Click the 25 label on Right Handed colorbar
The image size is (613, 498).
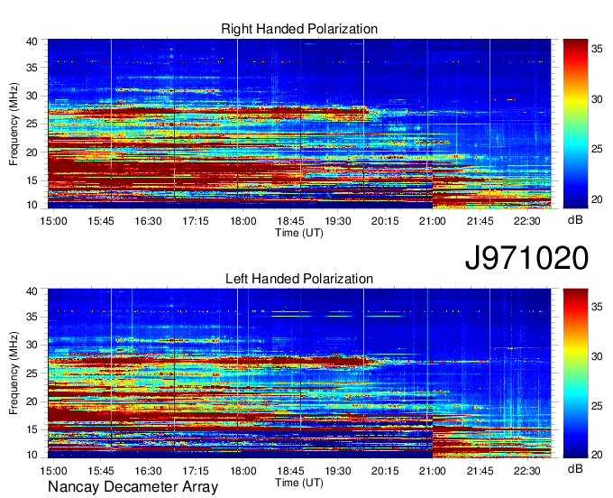(597, 149)
